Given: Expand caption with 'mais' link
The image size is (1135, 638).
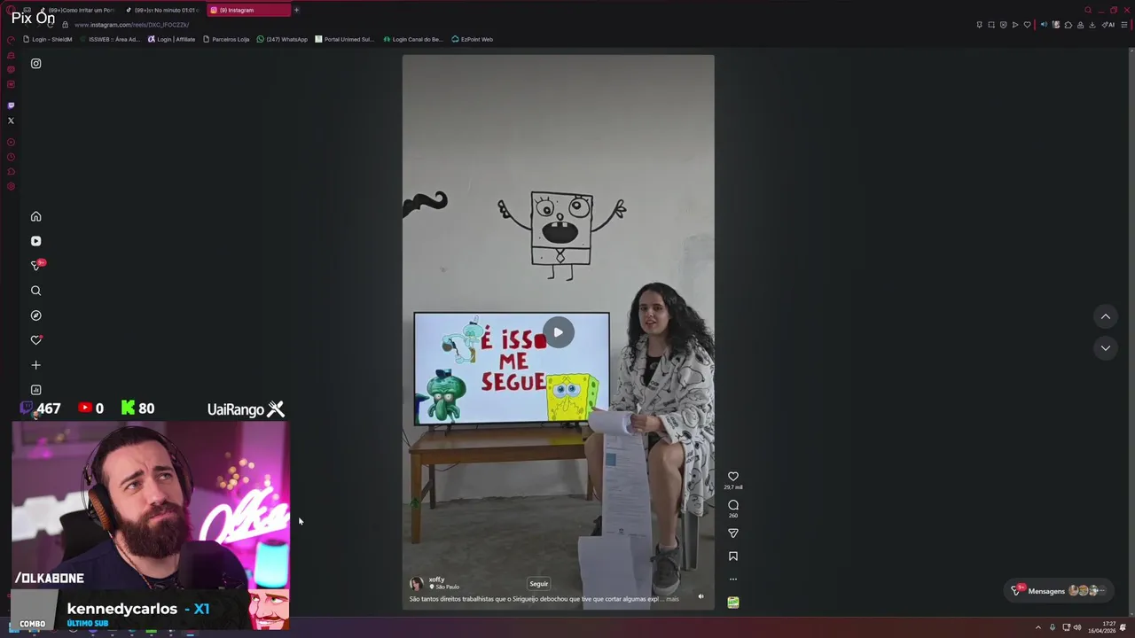Looking at the screenshot, I should pyautogui.click(x=672, y=599).
